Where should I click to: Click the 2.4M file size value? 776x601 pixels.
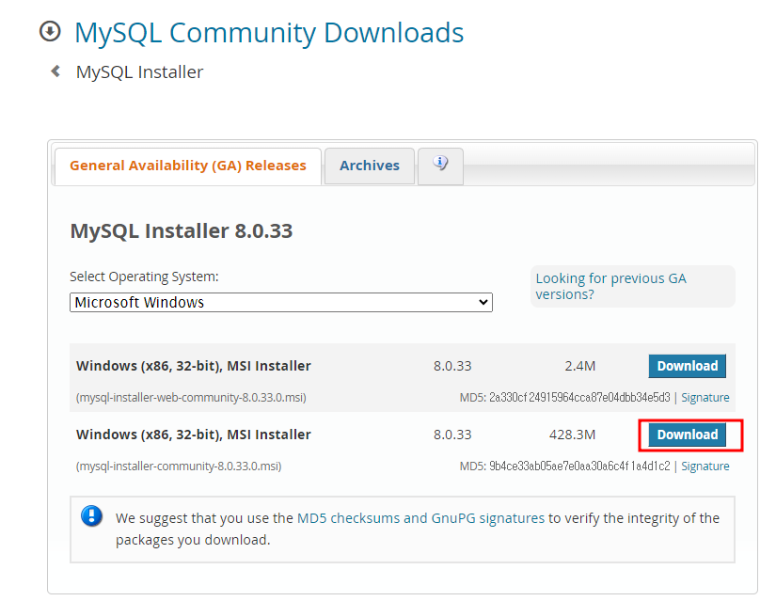[x=580, y=366]
